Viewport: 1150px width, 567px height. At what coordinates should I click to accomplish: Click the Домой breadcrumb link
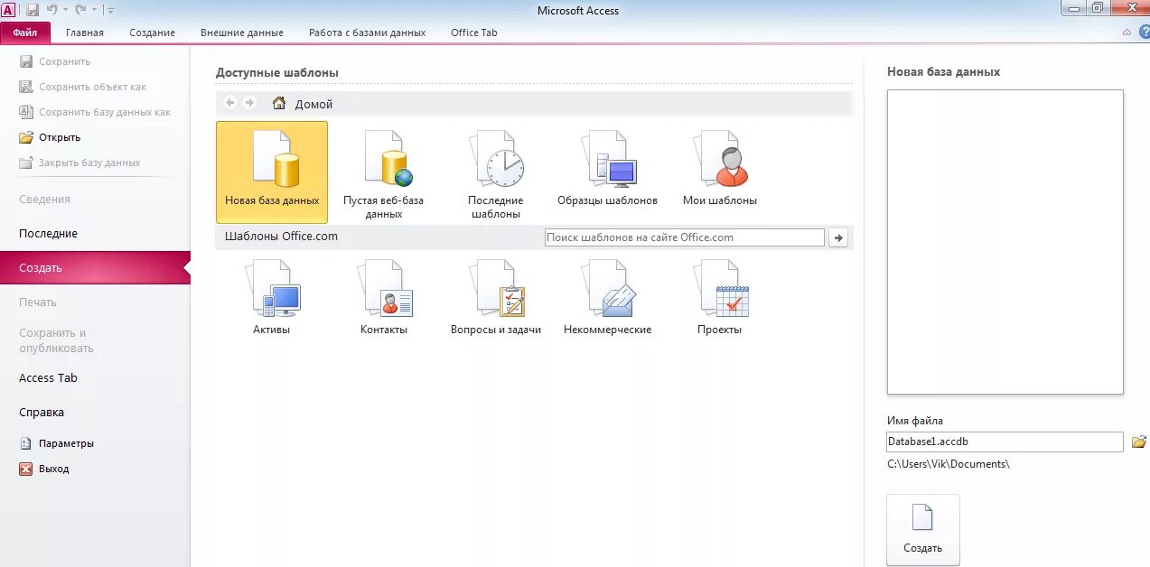point(313,104)
